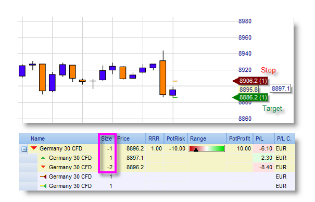Click the green Target annotation text
The image size is (315, 202).
click(x=272, y=108)
